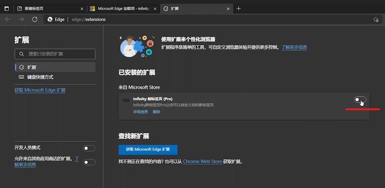Open a new tab with plus button

tap(238, 9)
